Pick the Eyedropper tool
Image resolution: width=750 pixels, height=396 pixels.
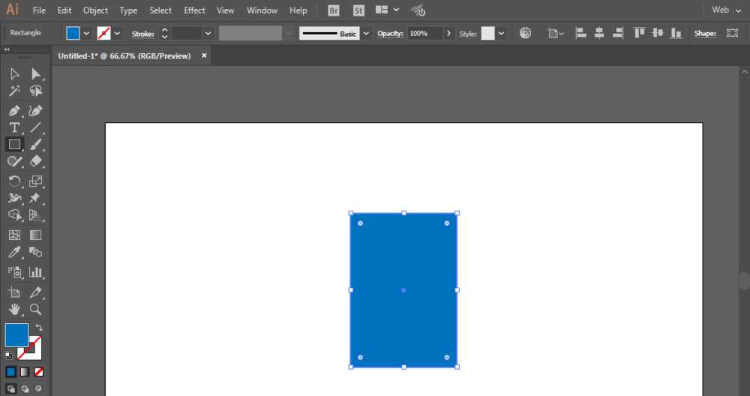pyautogui.click(x=14, y=253)
